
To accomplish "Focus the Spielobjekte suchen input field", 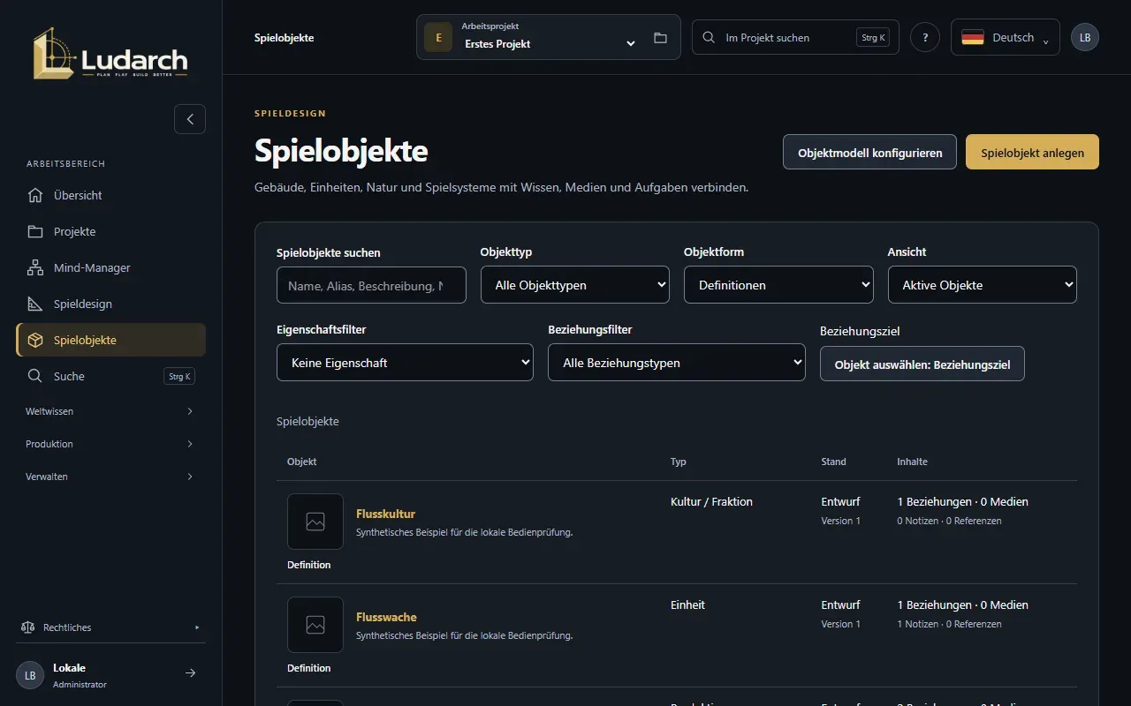I will pos(371,285).
